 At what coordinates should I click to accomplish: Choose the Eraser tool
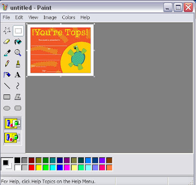click(x=7, y=41)
